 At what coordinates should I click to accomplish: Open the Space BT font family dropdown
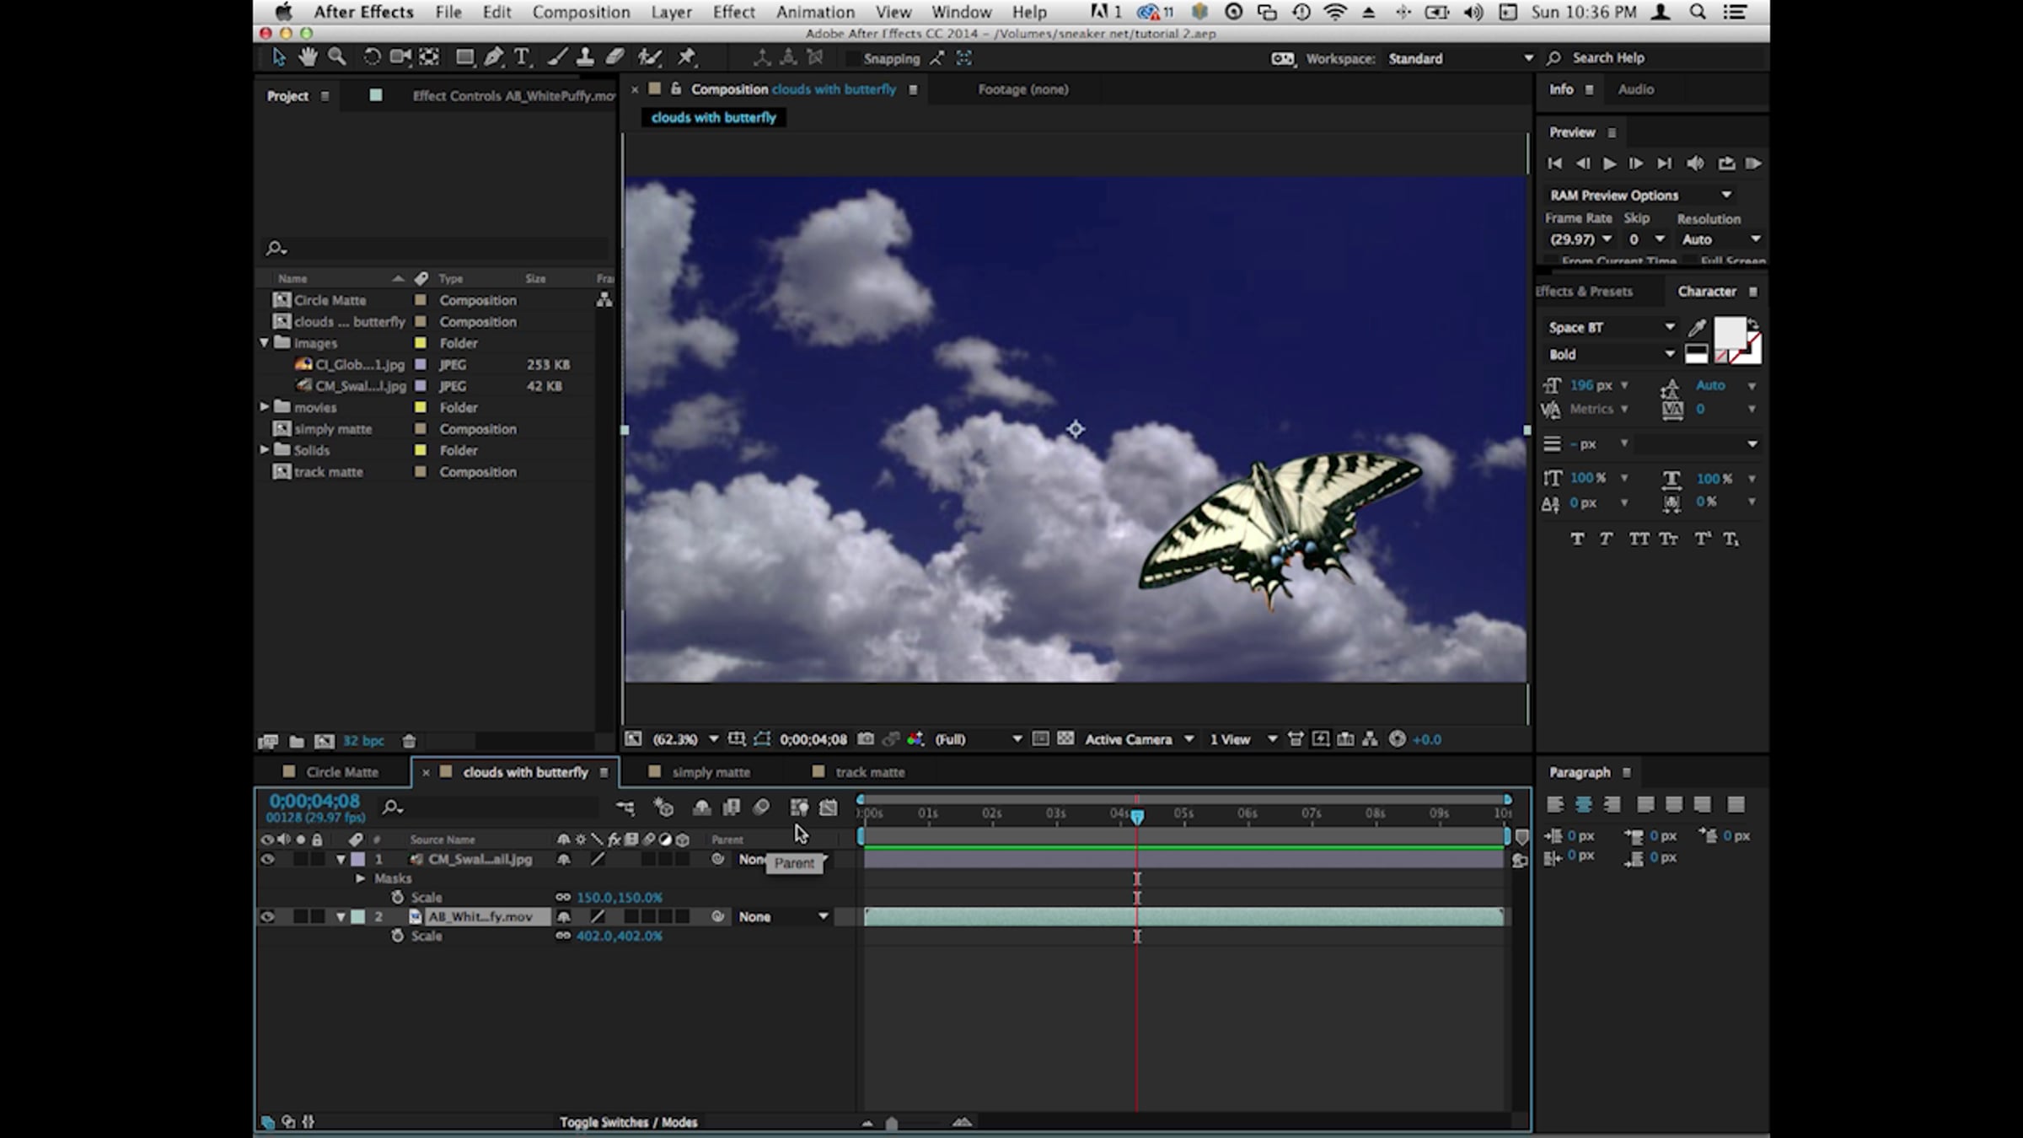click(1611, 327)
